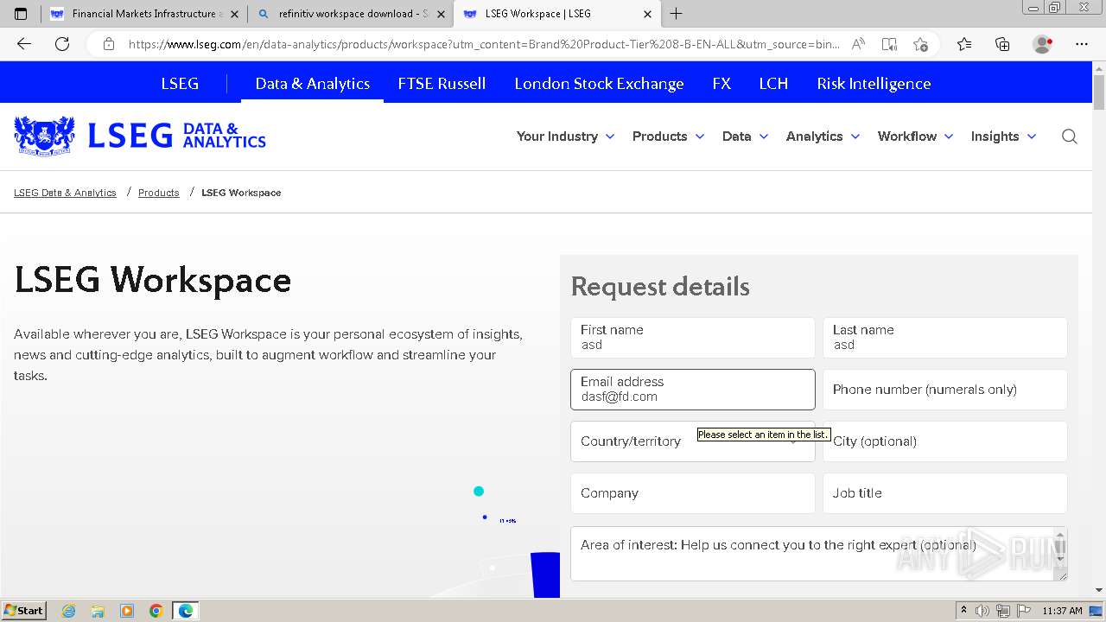The image size is (1106, 622).
Task: Open FX in the top bar
Action: tap(721, 84)
